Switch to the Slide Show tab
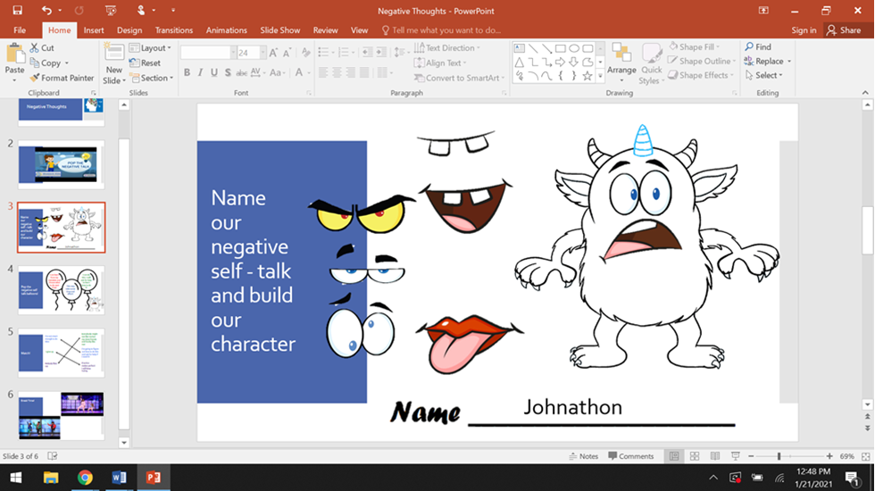Viewport: 875px width, 491px height. pos(279,30)
